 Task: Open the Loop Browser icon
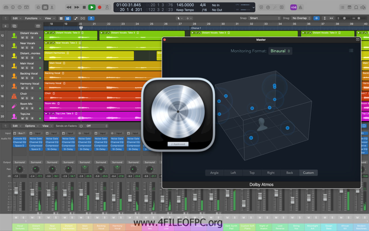pyautogui.click(x=356, y=7)
